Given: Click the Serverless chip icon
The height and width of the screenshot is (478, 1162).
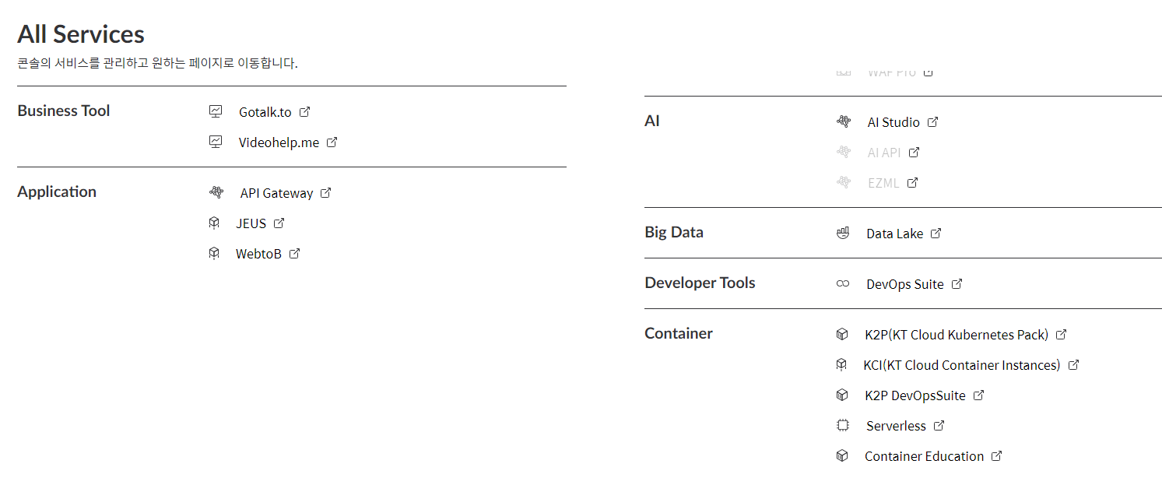Looking at the screenshot, I should [842, 426].
